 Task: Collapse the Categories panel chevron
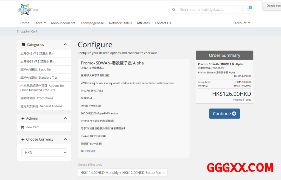[65, 45]
